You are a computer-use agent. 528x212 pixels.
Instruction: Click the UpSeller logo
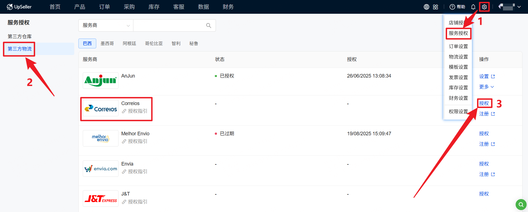coord(19,7)
